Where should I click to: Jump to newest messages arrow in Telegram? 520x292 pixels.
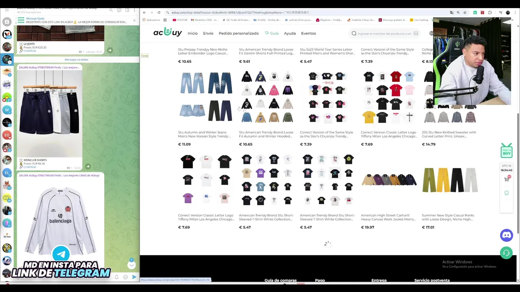pyautogui.click(x=131, y=265)
